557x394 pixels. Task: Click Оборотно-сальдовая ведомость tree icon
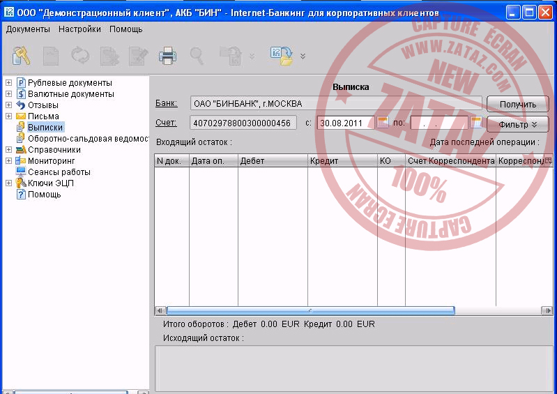tap(21, 138)
